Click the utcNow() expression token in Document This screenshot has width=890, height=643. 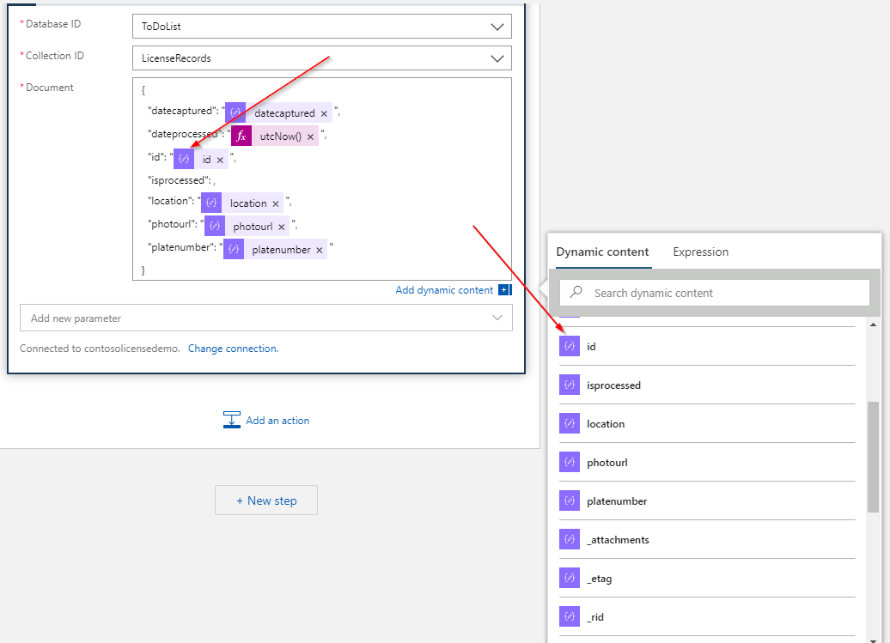[x=280, y=136]
